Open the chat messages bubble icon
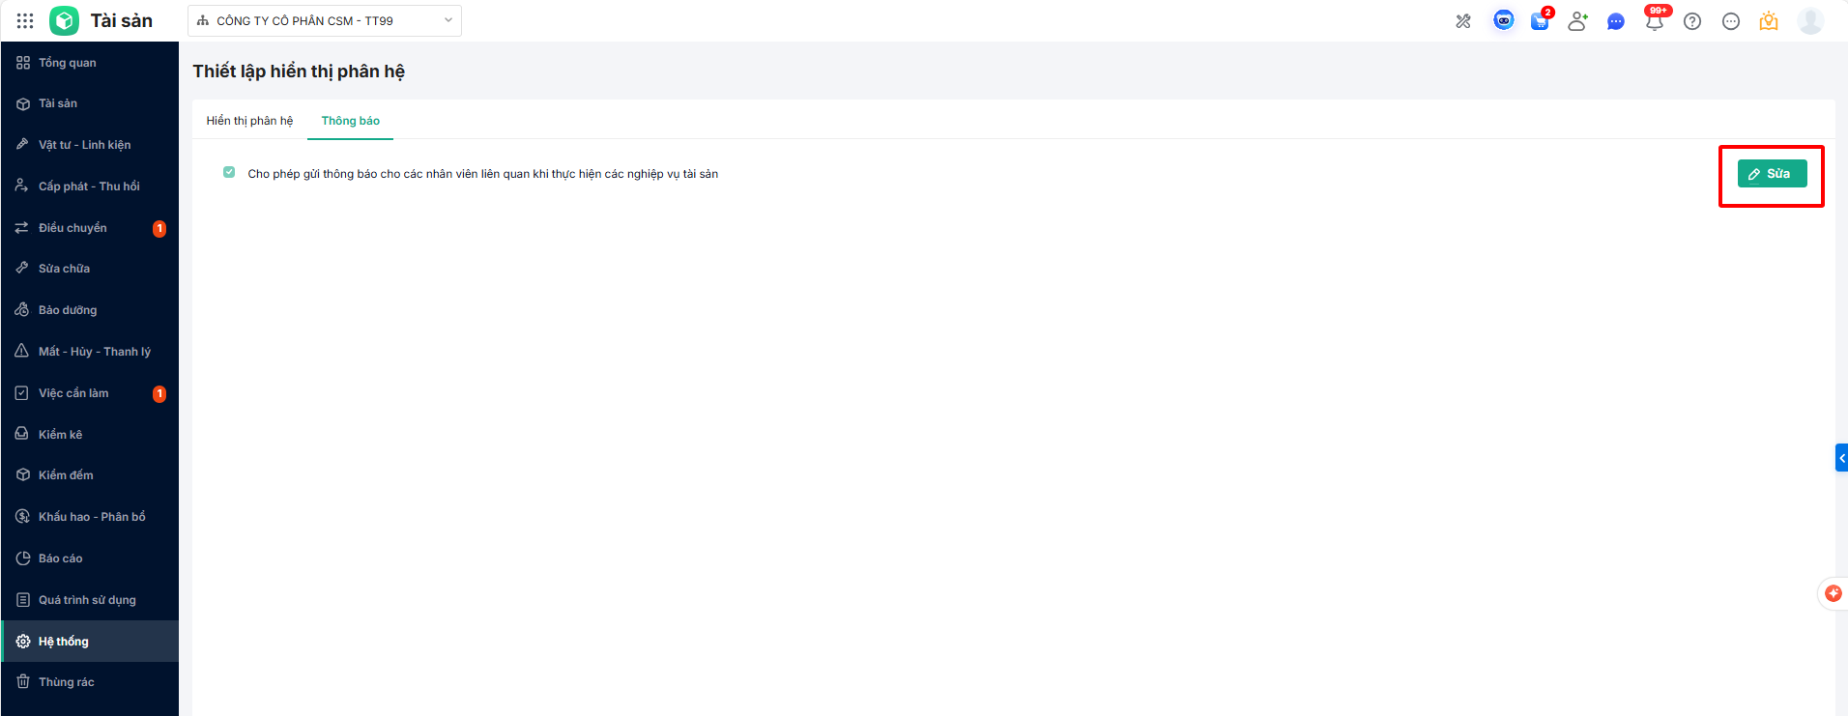Screen dimensions: 1848x716 (x=1615, y=21)
